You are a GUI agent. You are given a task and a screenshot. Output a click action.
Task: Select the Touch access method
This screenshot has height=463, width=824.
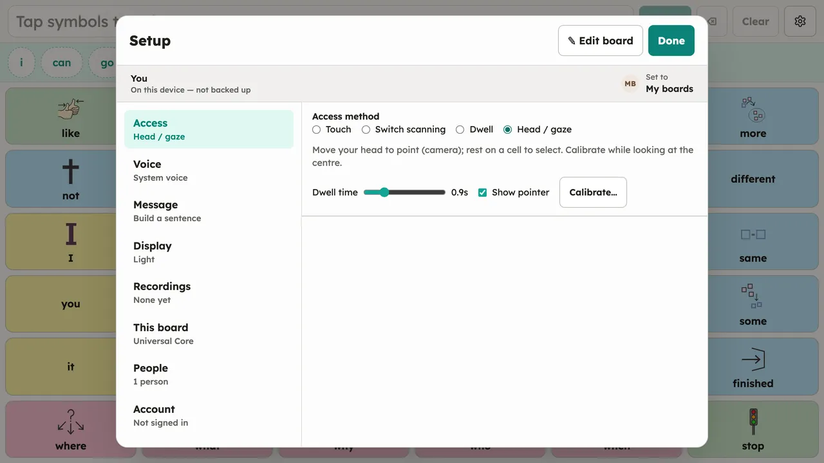point(332,129)
